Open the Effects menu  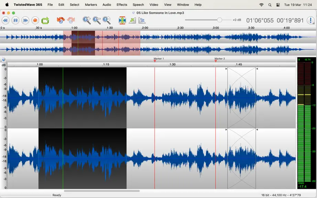tap(122, 4)
